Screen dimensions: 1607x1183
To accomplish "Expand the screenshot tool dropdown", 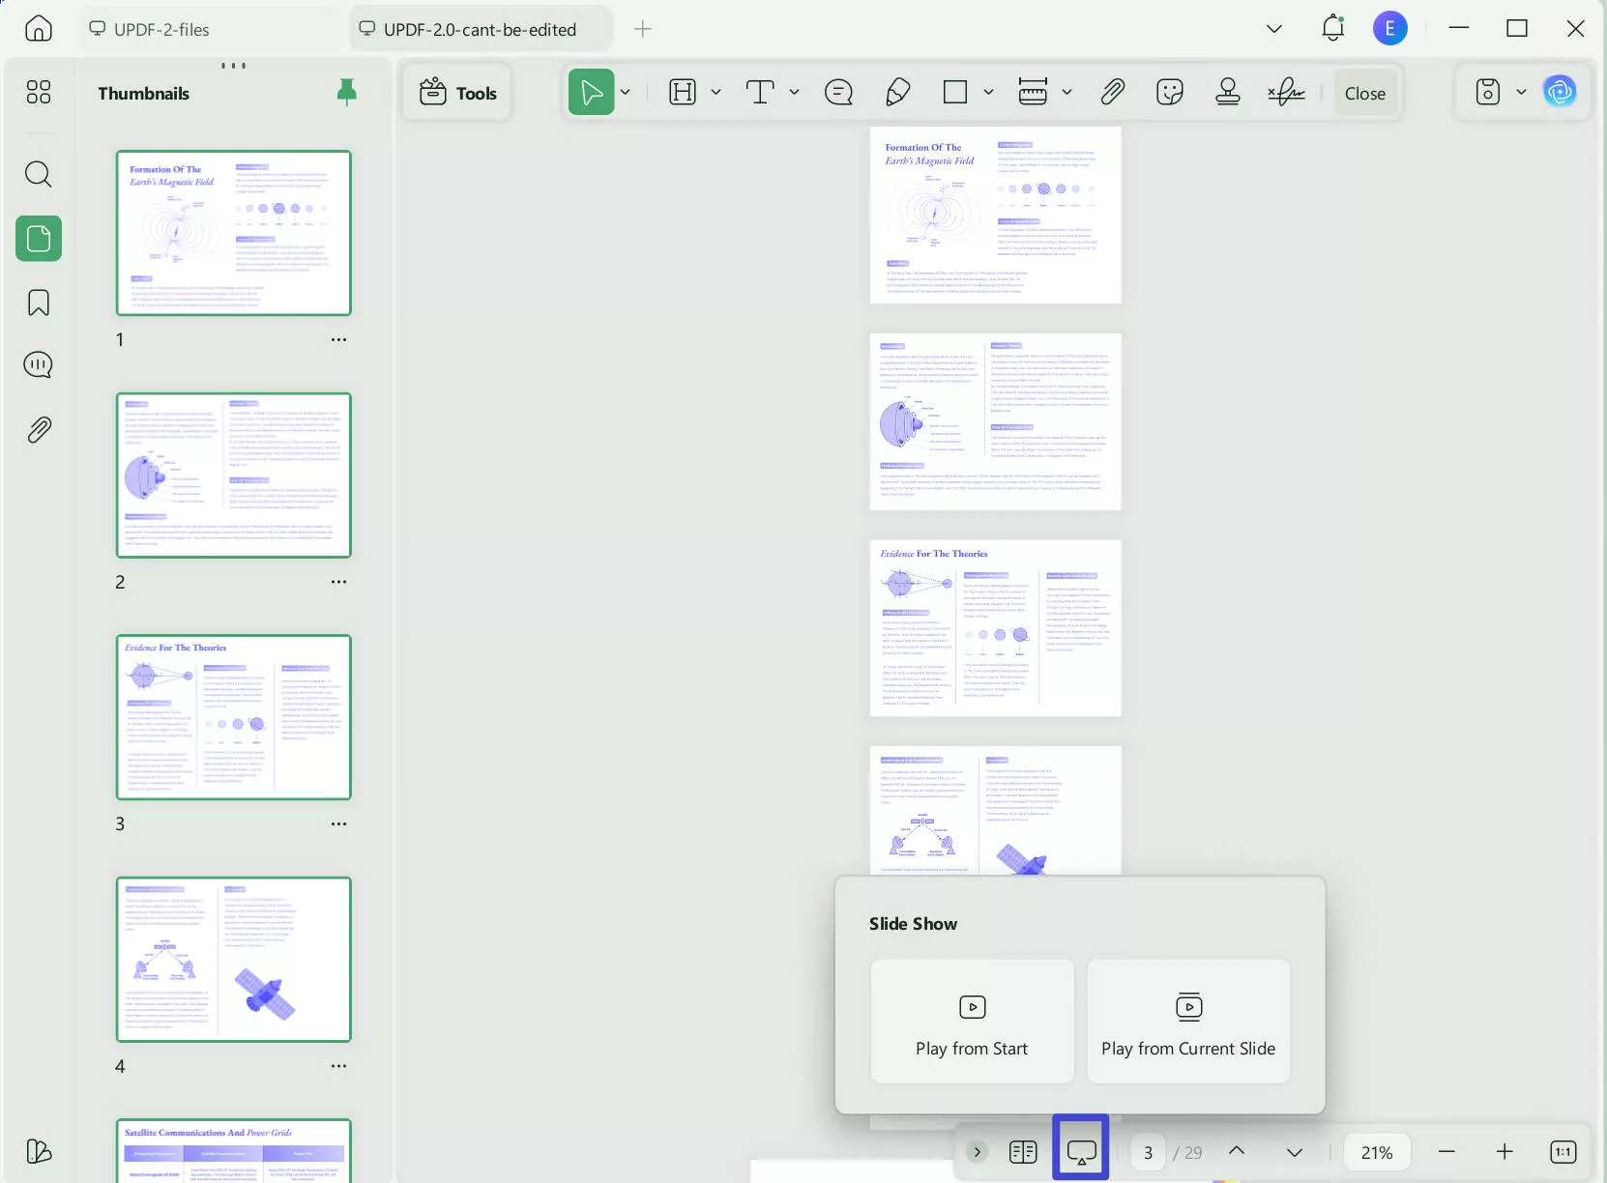I will (1521, 92).
